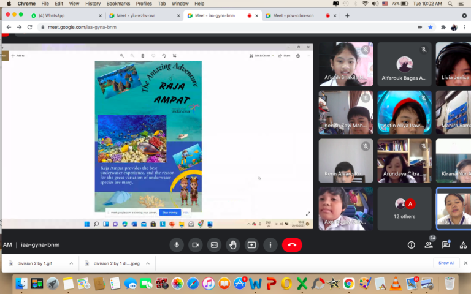The width and height of the screenshot is (471, 294).
Task: Open the Meet activities panel
Action: click(x=464, y=244)
